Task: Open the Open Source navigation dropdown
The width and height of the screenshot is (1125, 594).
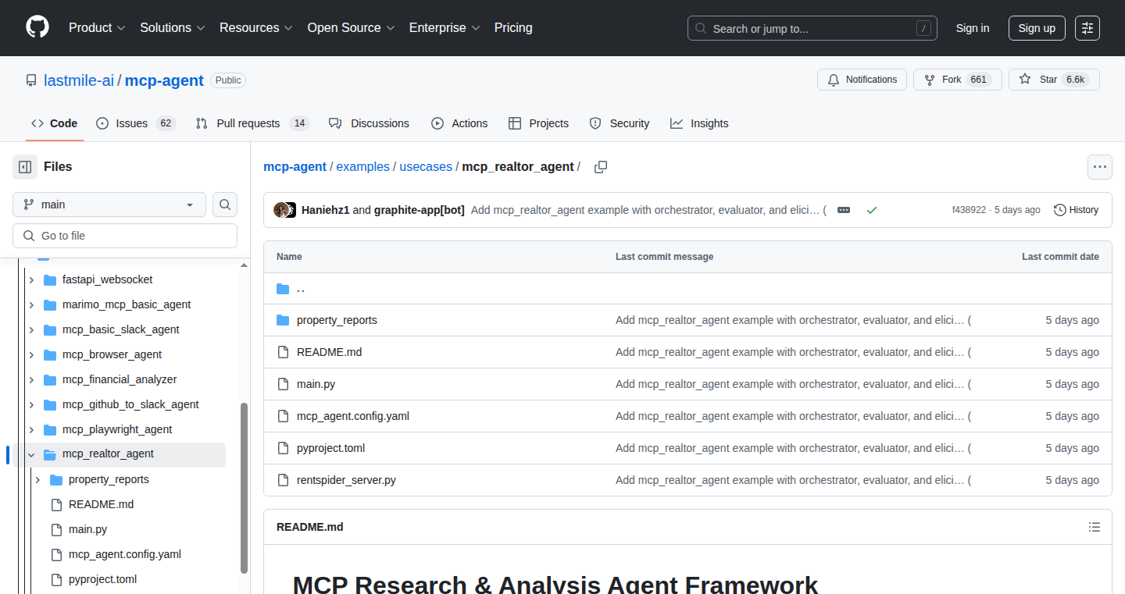Action: coord(351,28)
